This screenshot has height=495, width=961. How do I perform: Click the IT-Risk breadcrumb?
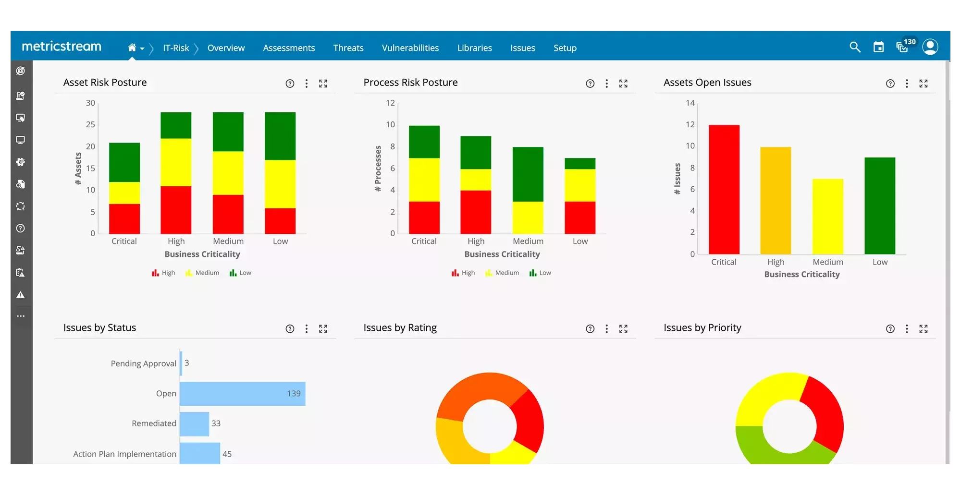tap(176, 48)
